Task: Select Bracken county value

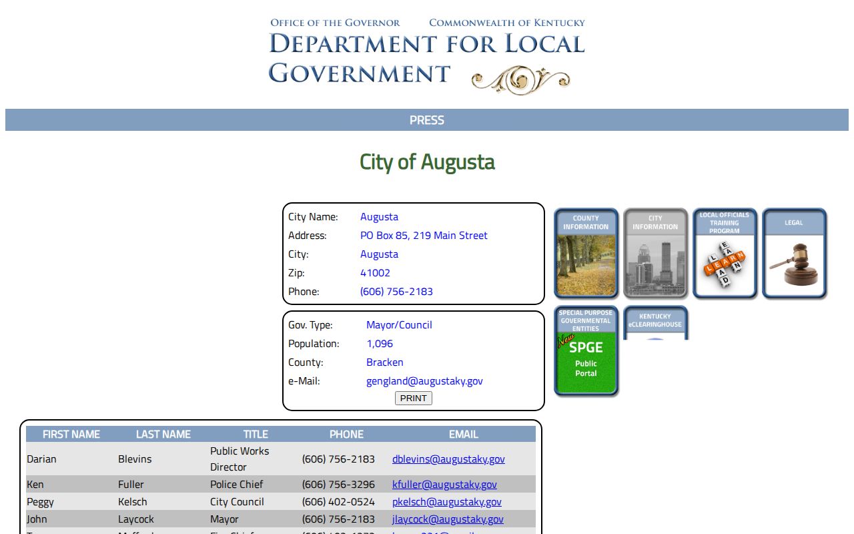Action: click(x=385, y=362)
